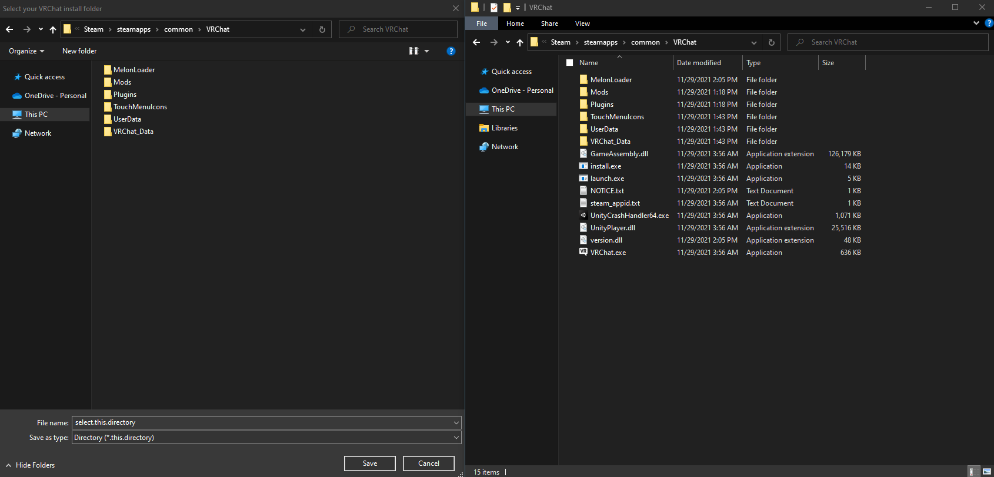Click Forward arrow in the save dialog
This screenshot has width=994, height=477.
click(27, 29)
